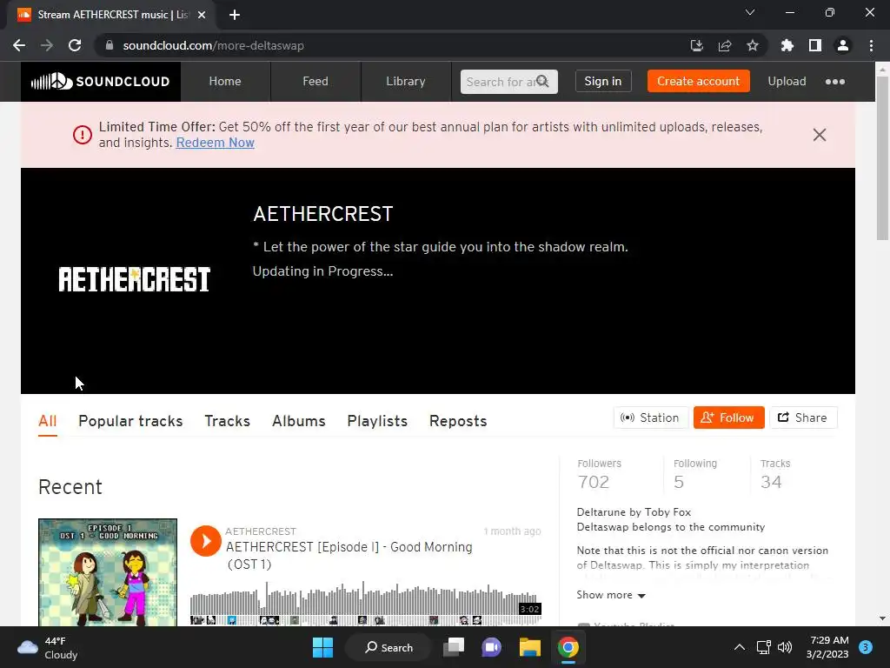Click the Upload link in the header
Screen dimensions: 890x668
[787, 81]
